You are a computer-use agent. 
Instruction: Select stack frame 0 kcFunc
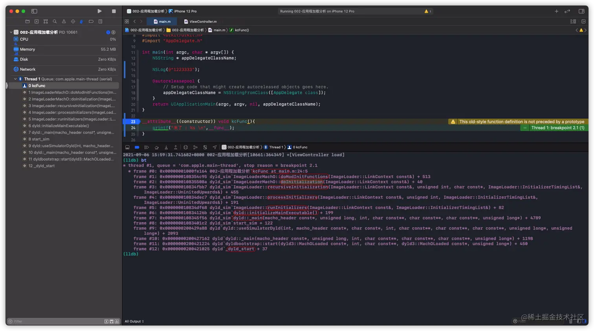(64, 86)
